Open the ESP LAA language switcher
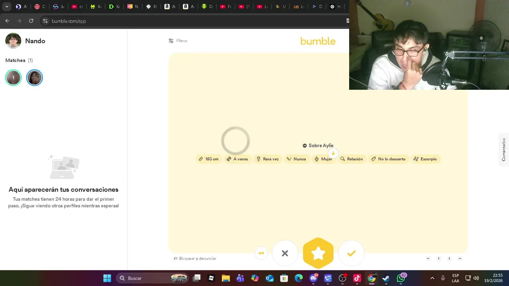 [456, 278]
